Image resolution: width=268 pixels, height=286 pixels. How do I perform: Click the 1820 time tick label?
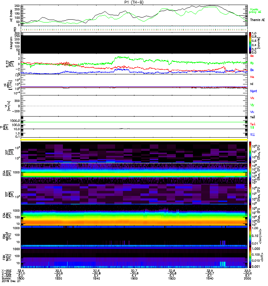58,278
